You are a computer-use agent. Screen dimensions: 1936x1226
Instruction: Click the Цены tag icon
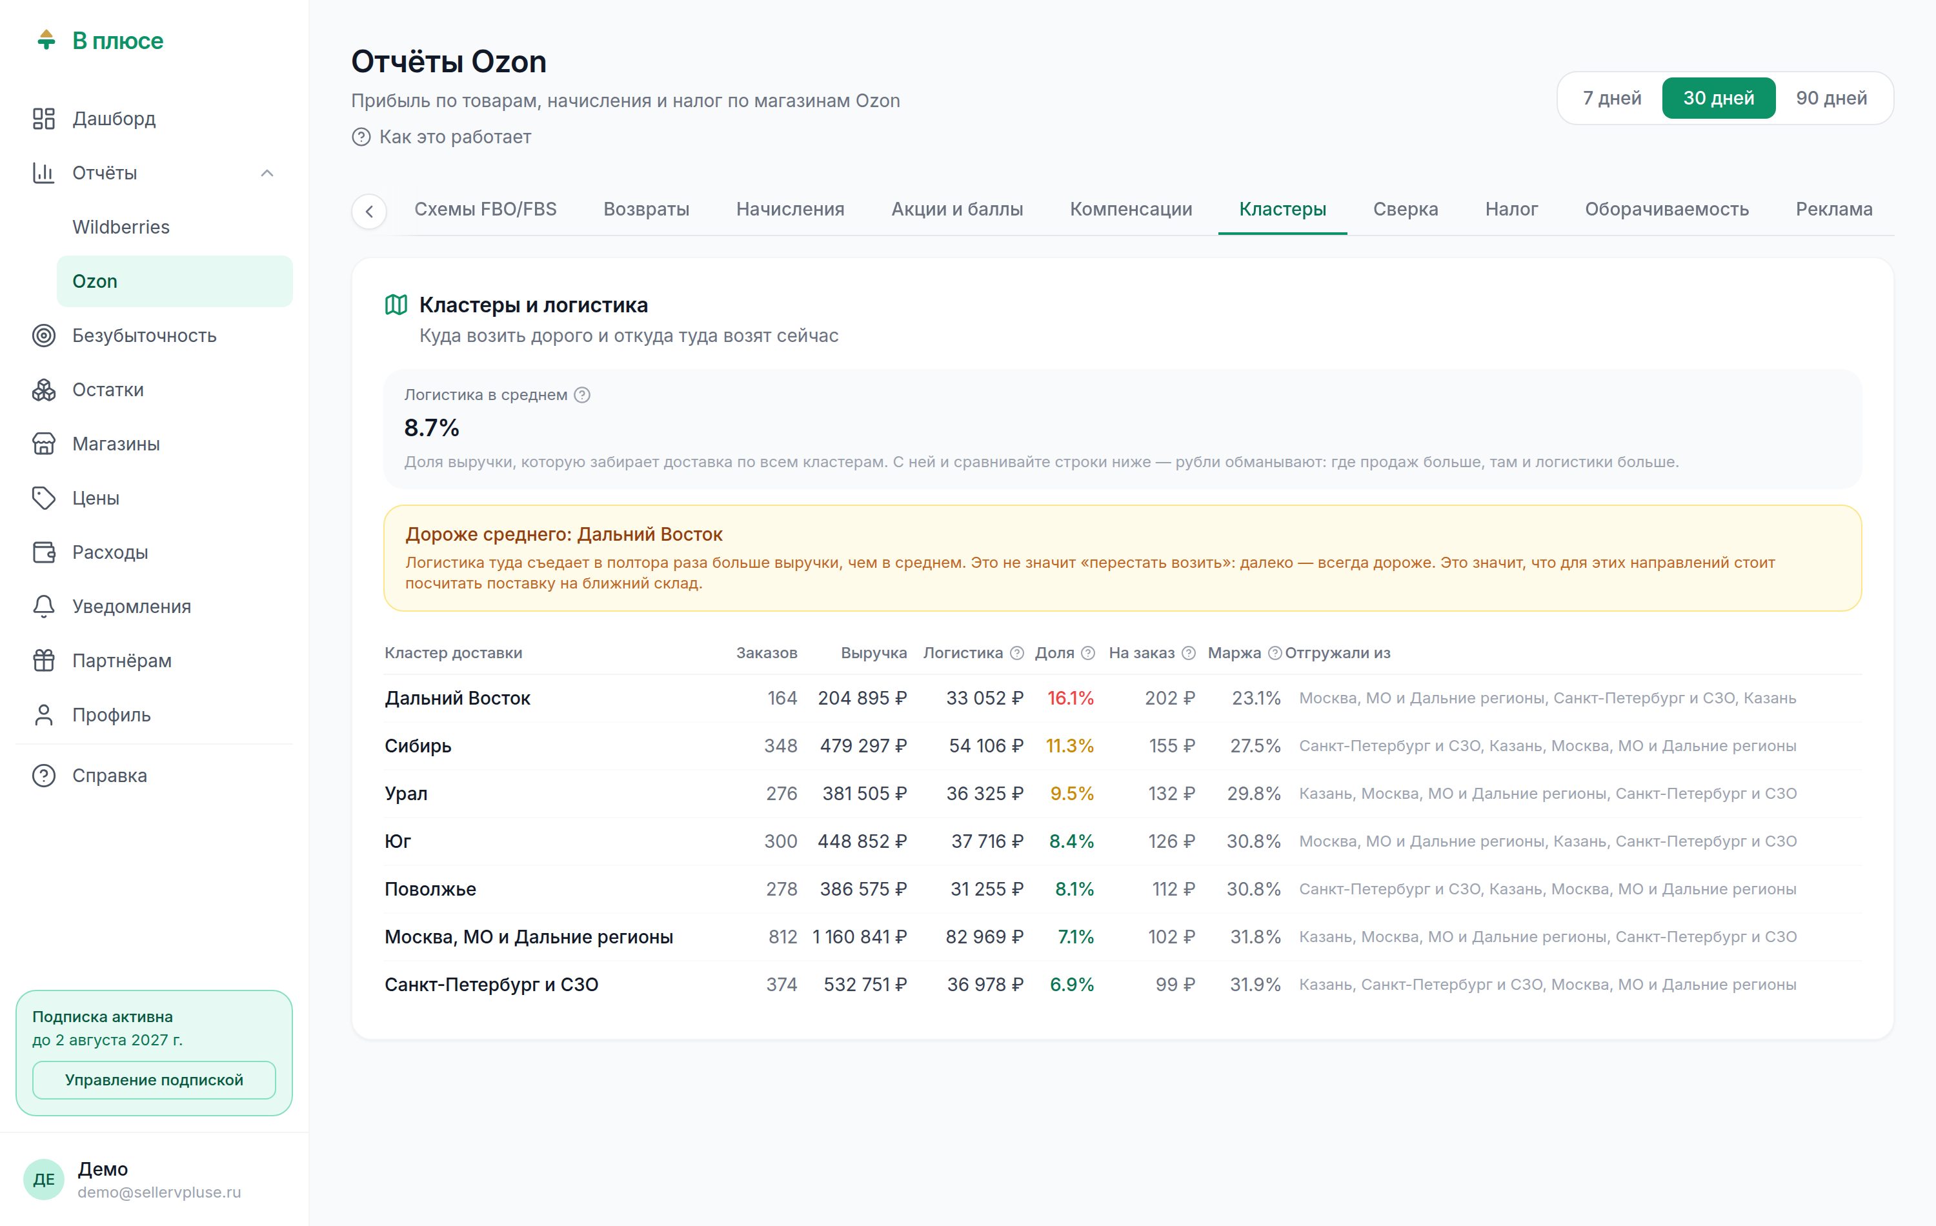43,498
